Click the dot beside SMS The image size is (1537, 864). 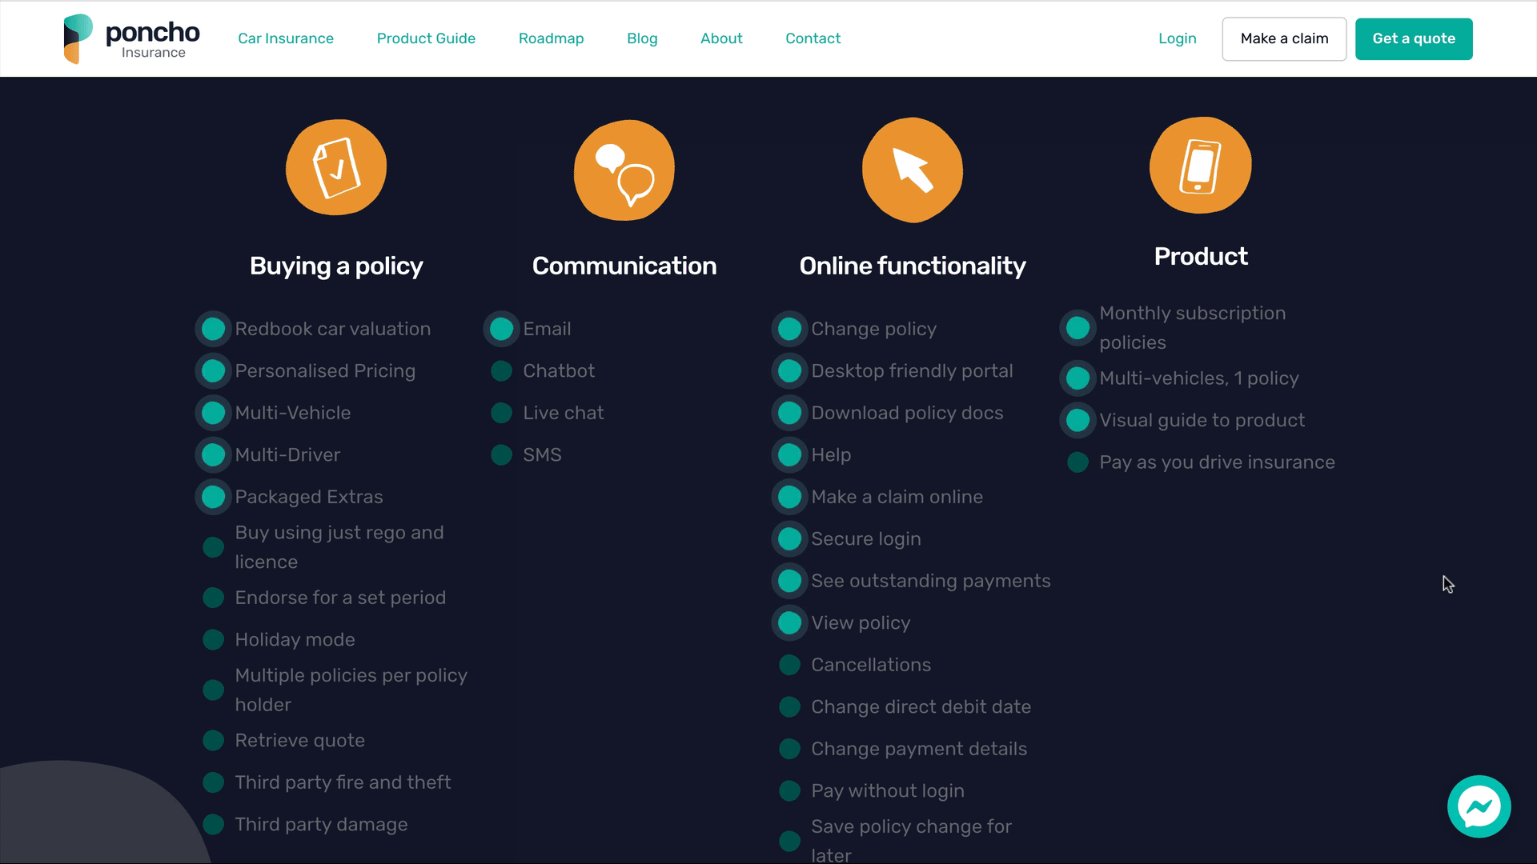[501, 455]
